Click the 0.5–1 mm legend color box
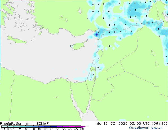The width and height of the screenshot is (168, 130). [11, 127]
